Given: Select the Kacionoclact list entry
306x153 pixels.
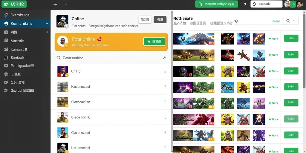Looking at the screenshot, I should point(111,86).
